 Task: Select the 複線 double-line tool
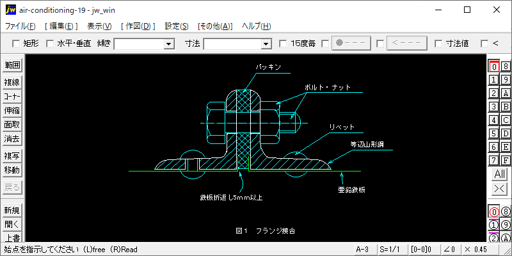point(12,83)
